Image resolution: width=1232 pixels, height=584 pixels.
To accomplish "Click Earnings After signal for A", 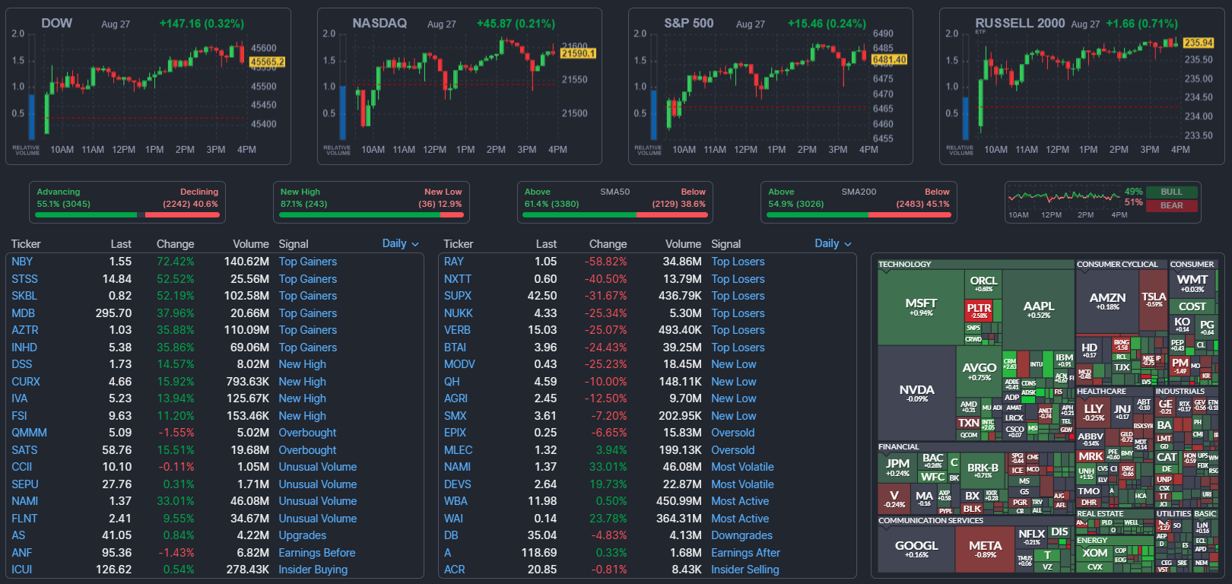I will click(x=745, y=553).
